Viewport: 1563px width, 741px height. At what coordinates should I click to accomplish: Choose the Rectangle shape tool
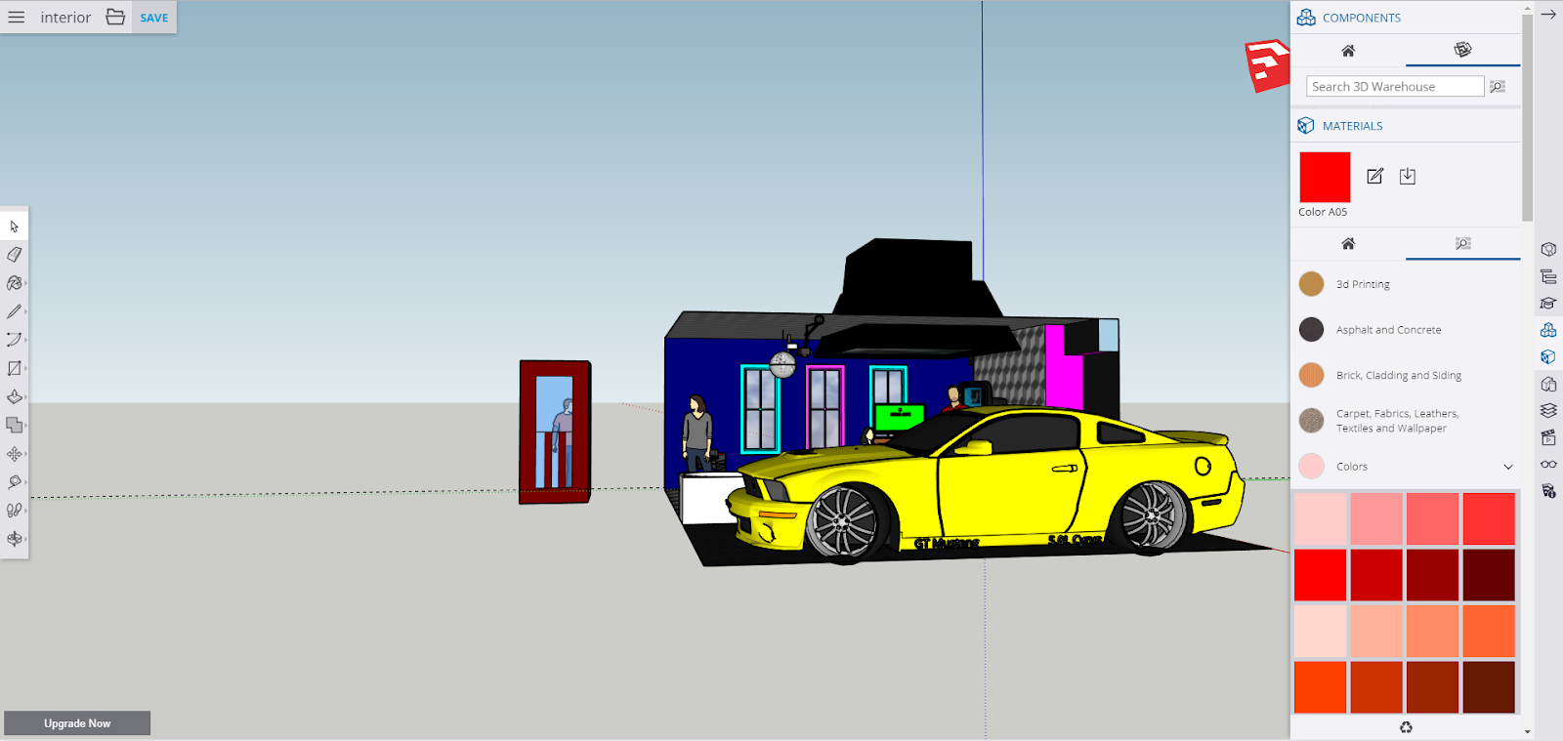click(14, 368)
